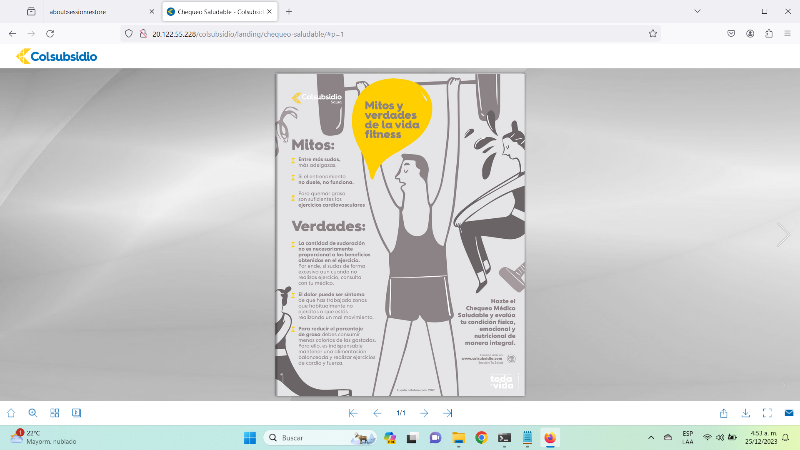Open the Firefox application menu
The image size is (800, 450).
click(787, 34)
